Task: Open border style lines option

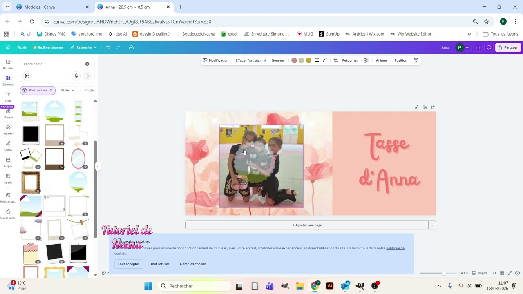Action: [317, 60]
